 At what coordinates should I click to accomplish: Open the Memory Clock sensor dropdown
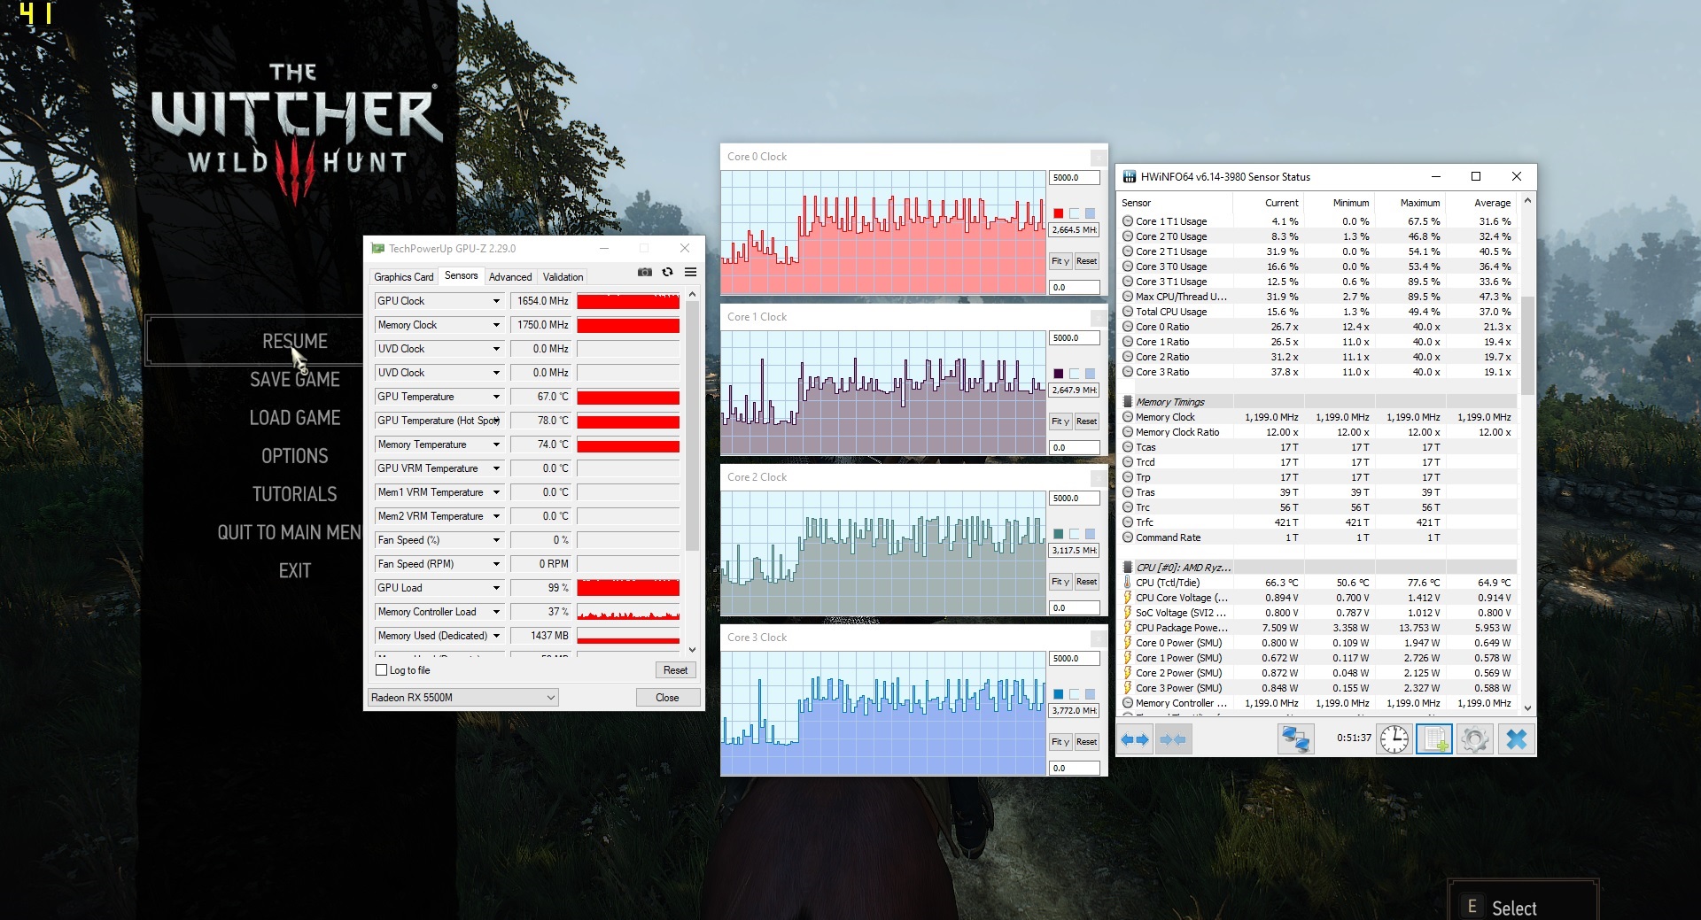(496, 325)
